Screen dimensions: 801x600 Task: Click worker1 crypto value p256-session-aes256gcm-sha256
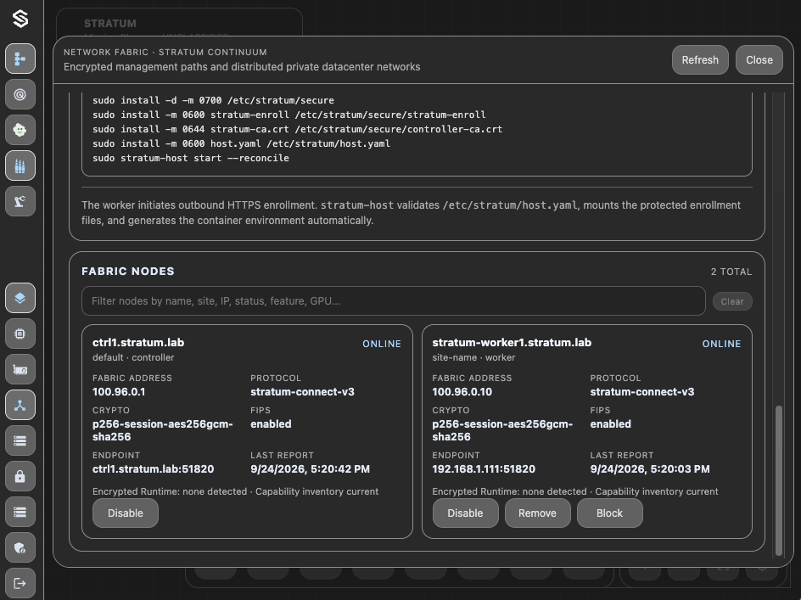click(502, 430)
